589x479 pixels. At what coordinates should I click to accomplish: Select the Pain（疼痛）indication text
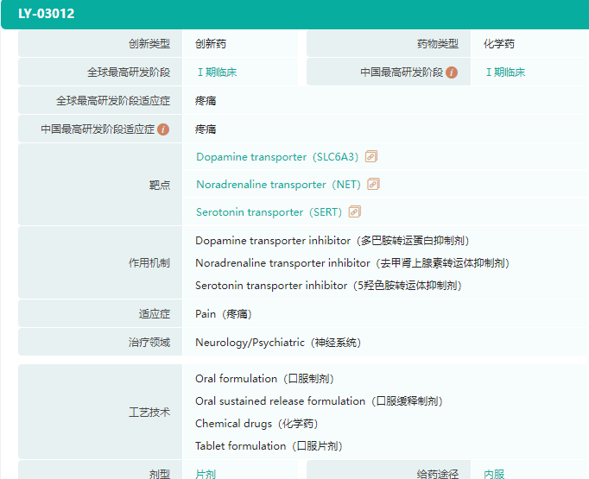point(224,314)
